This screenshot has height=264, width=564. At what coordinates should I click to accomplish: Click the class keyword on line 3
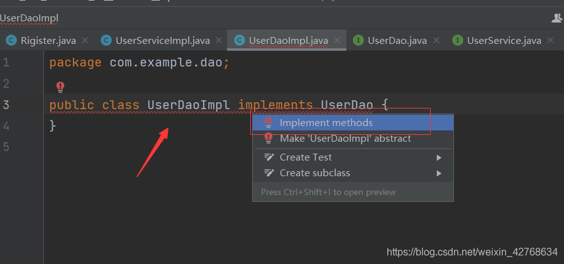pos(121,105)
